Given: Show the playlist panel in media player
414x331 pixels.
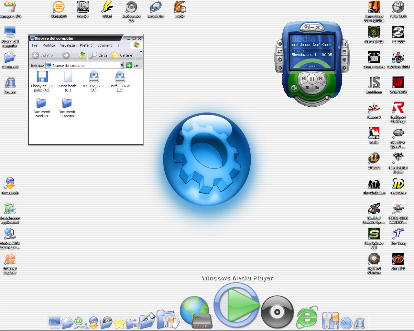Looking at the screenshot, I should click(x=344, y=52).
